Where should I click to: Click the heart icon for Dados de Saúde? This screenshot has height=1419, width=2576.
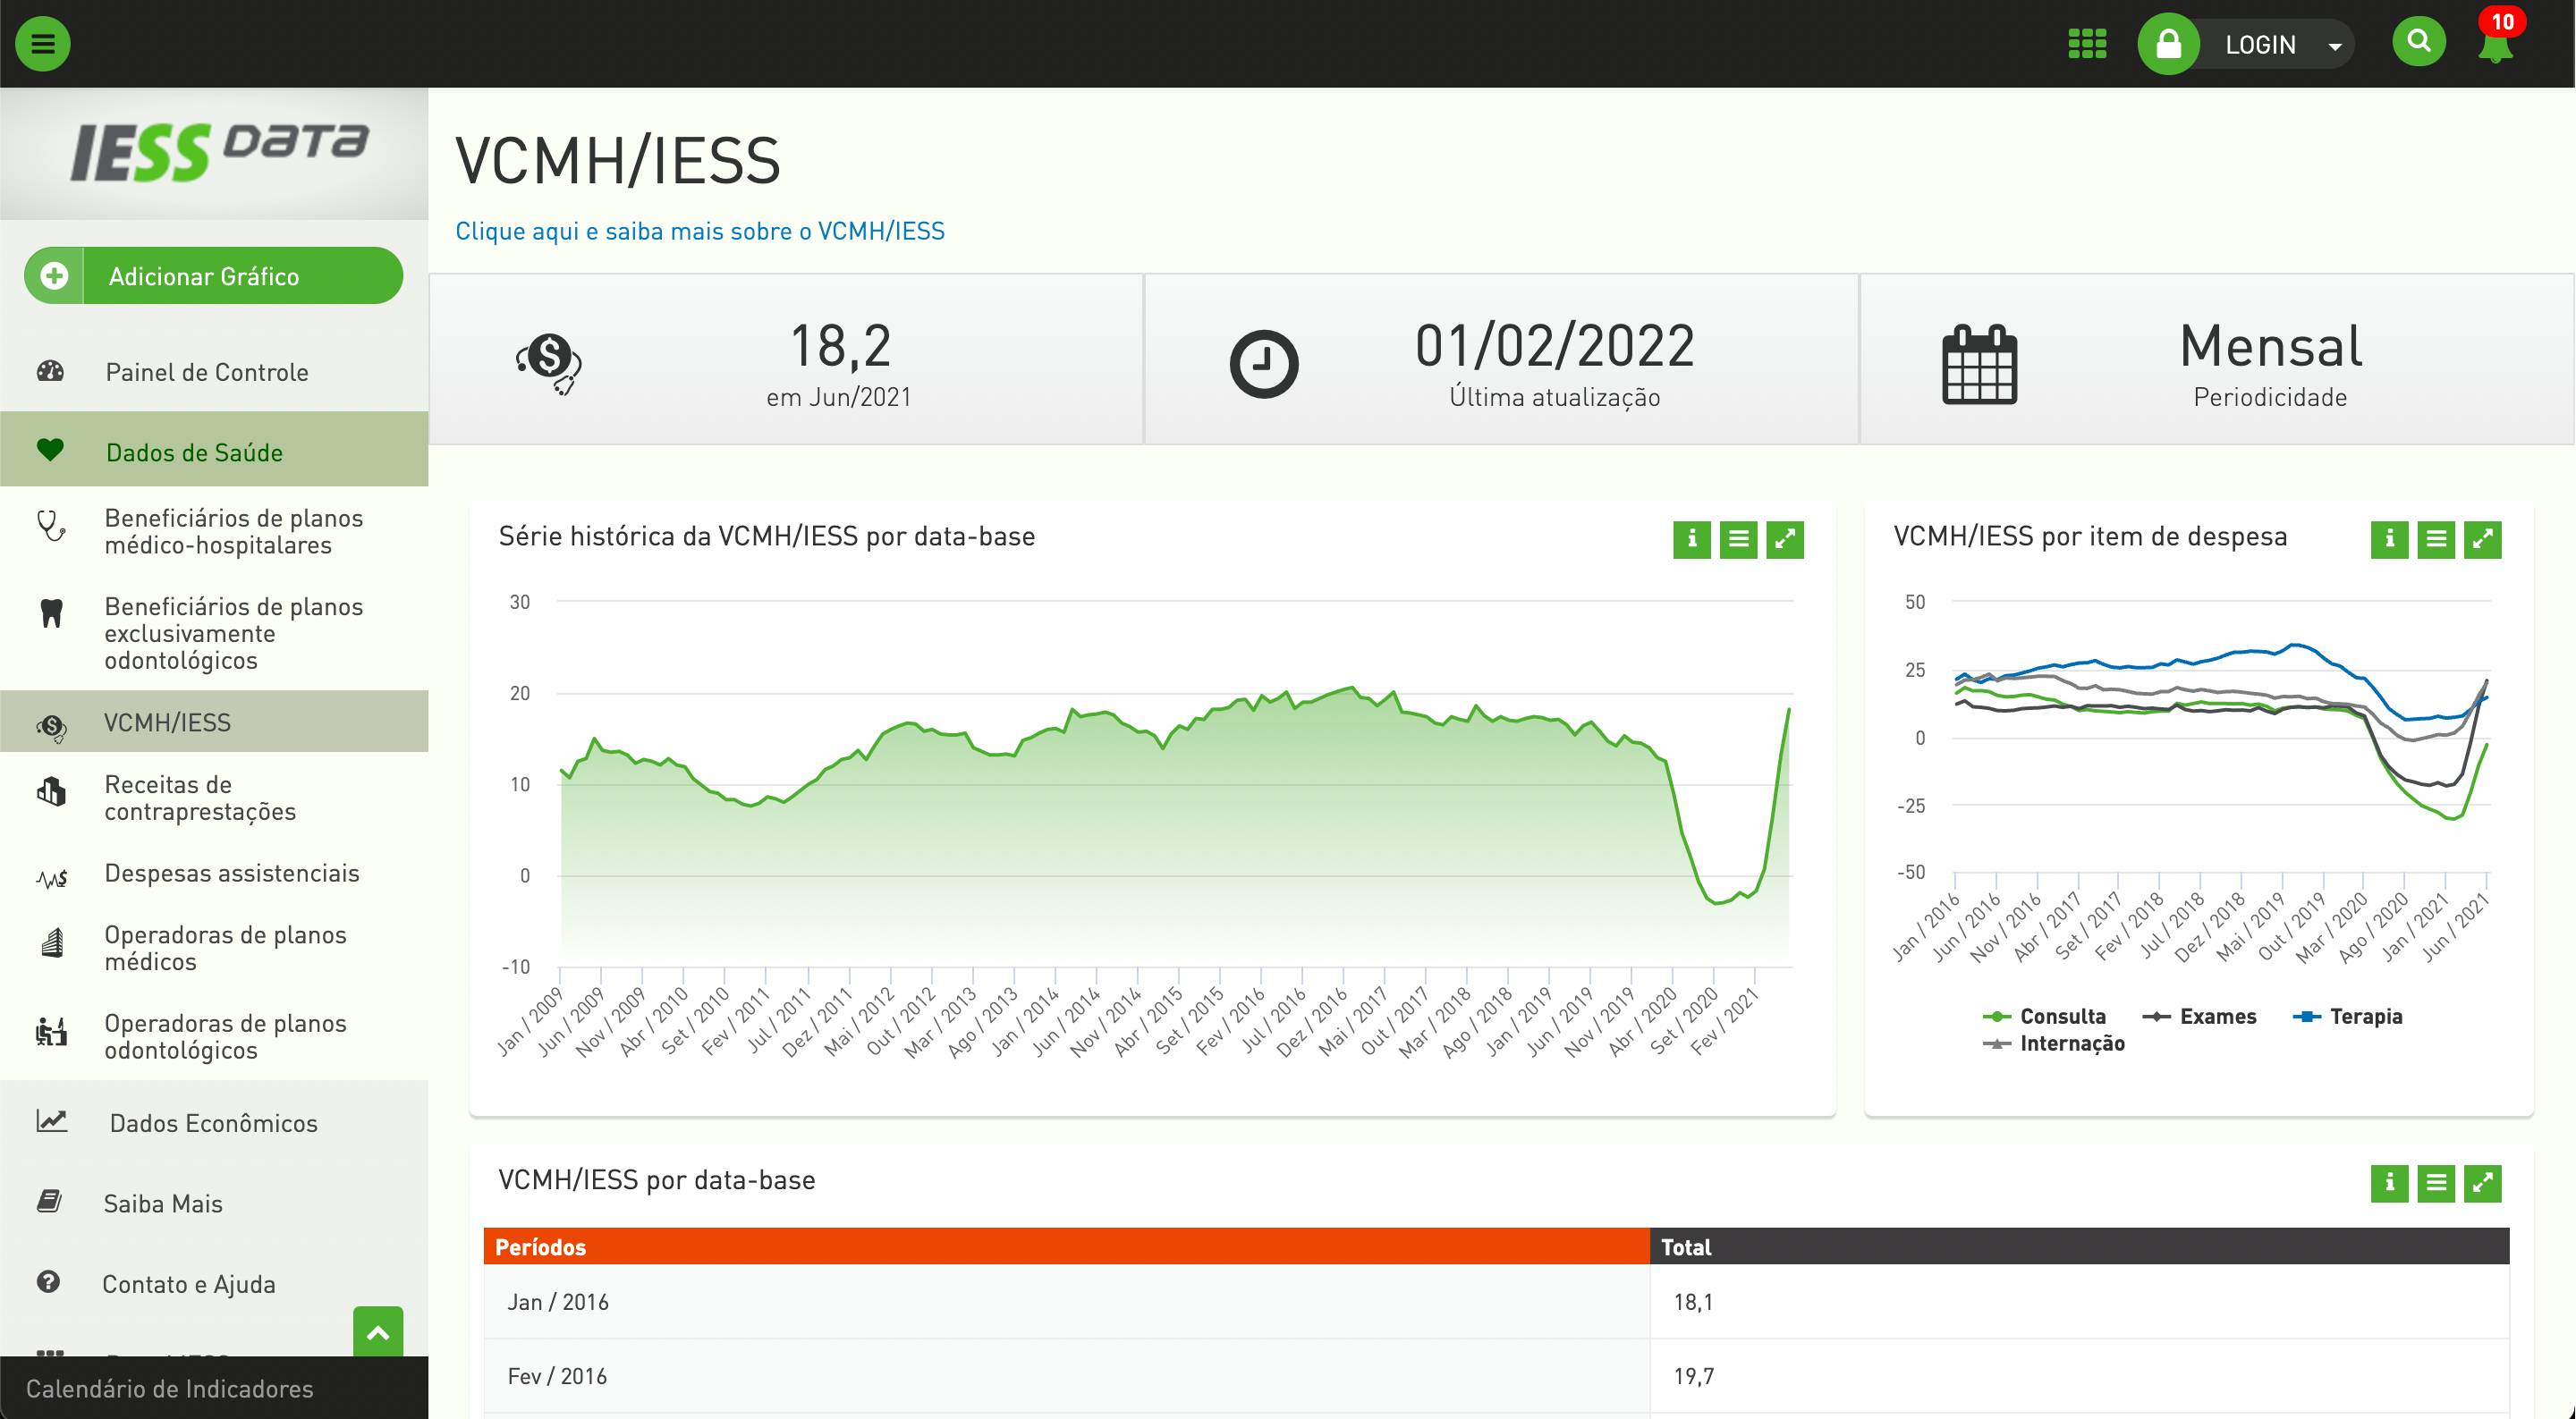coord(50,450)
